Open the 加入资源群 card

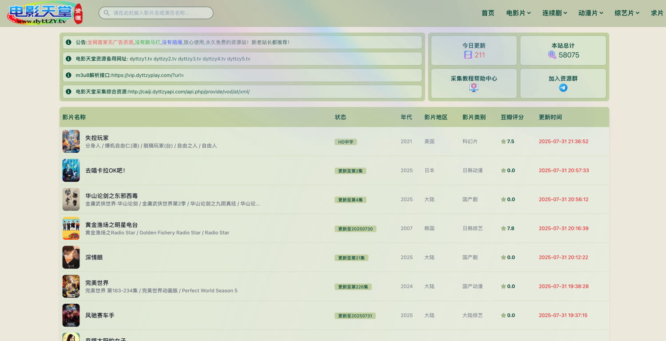[x=563, y=83]
